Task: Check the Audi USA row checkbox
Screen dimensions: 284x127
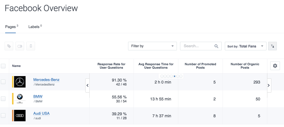Action: pyautogui.click(x=3, y=116)
